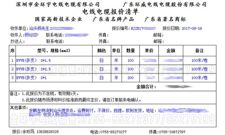Click the 其他事项 label
Viewport: 225px width, 135px height.
pyautogui.click(x=19, y=108)
